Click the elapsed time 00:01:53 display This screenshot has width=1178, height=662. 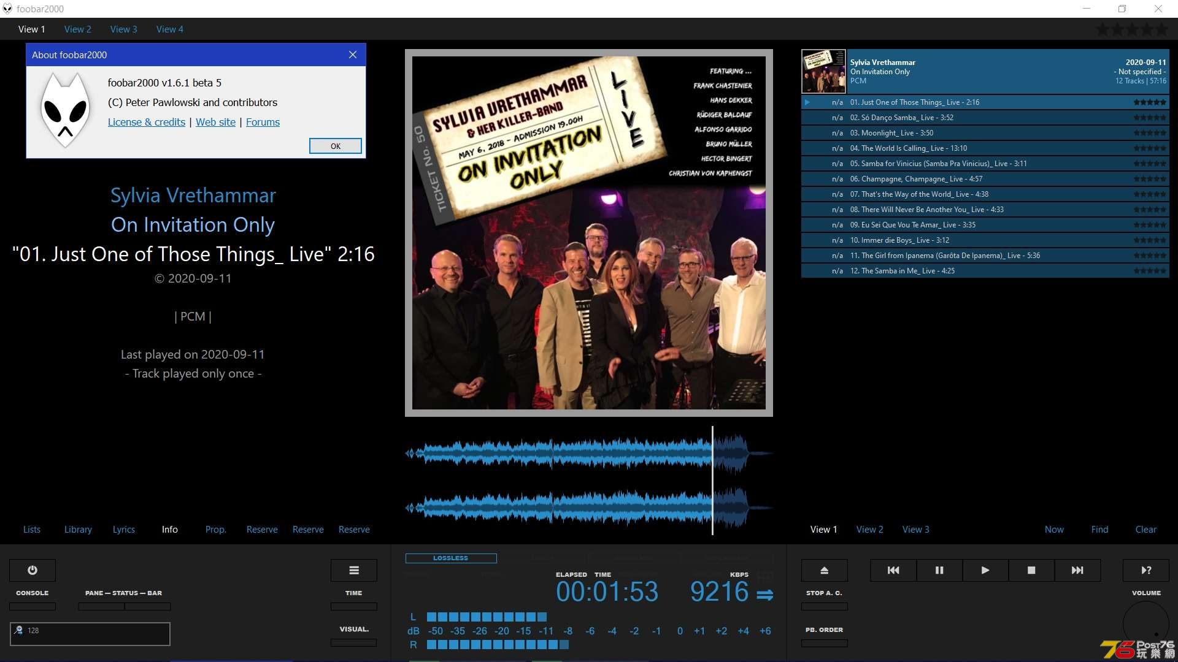tap(607, 592)
